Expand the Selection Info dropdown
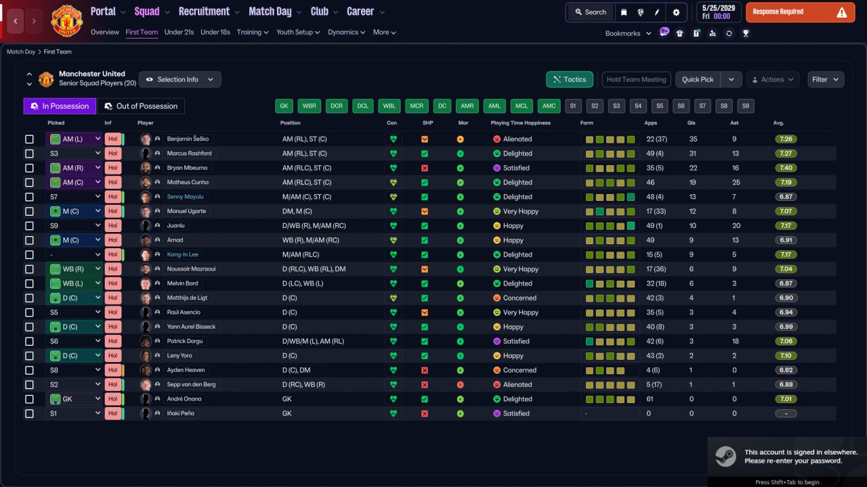This screenshot has width=867, height=487. coord(180,80)
